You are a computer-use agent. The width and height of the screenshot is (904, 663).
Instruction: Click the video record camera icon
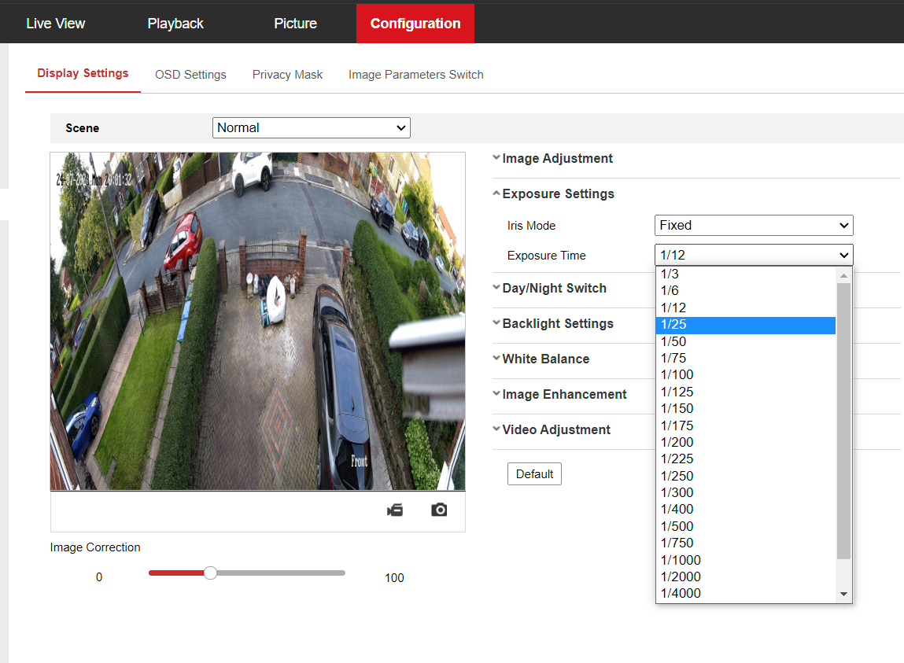pos(395,510)
